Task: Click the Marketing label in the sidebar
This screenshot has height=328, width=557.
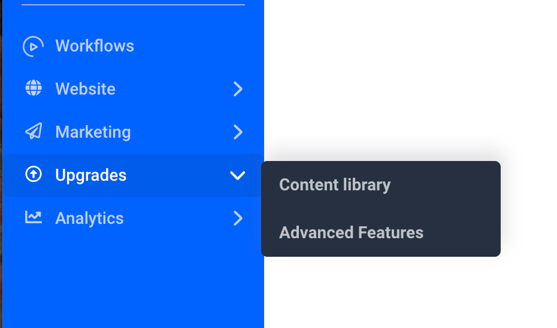Action: pyautogui.click(x=93, y=132)
